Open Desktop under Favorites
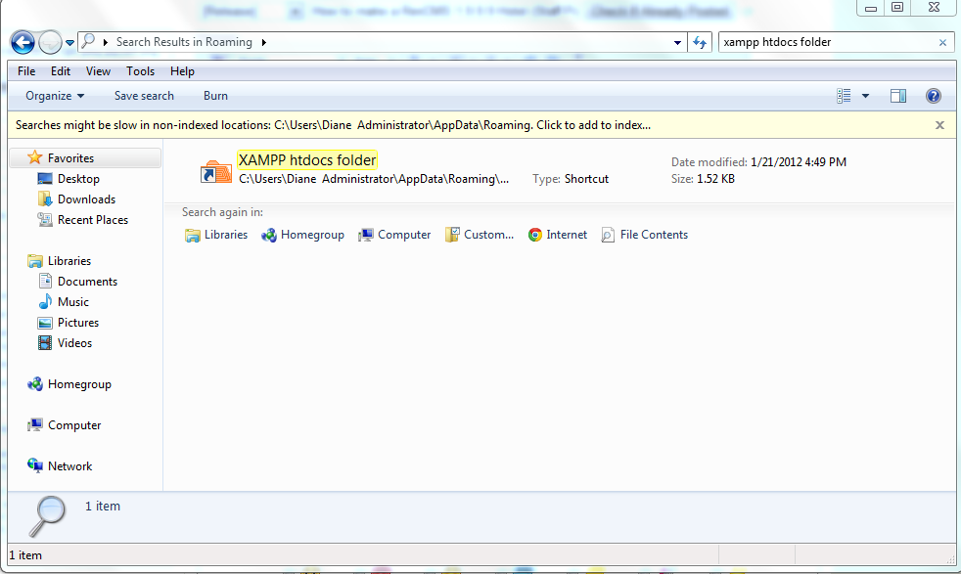The height and width of the screenshot is (574, 961). coord(78,179)
